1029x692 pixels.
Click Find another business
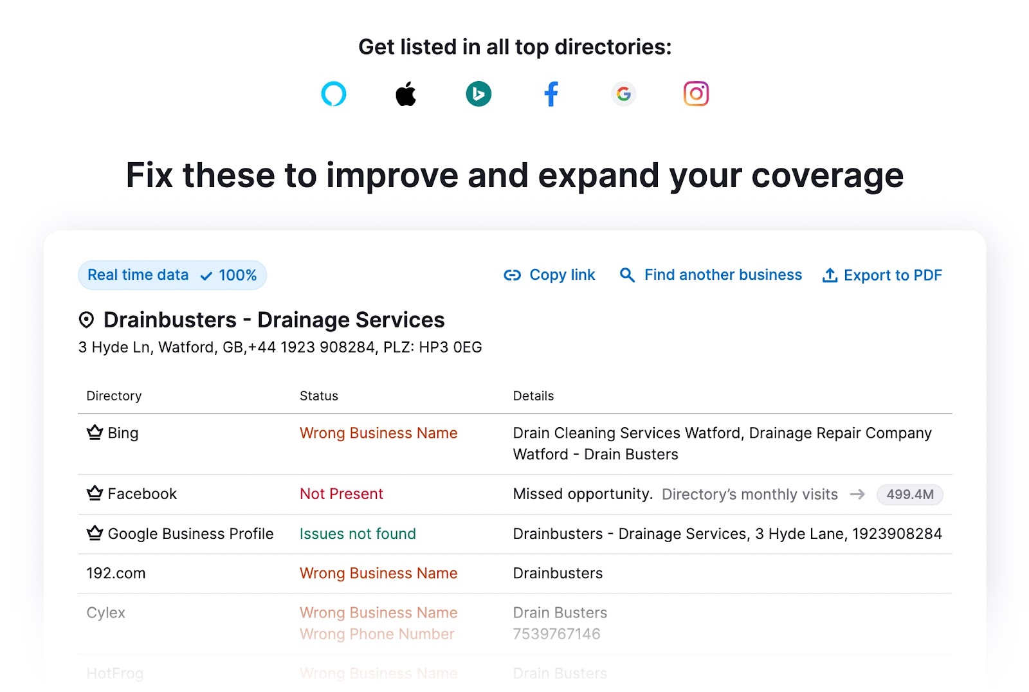(x=722, y=275)
